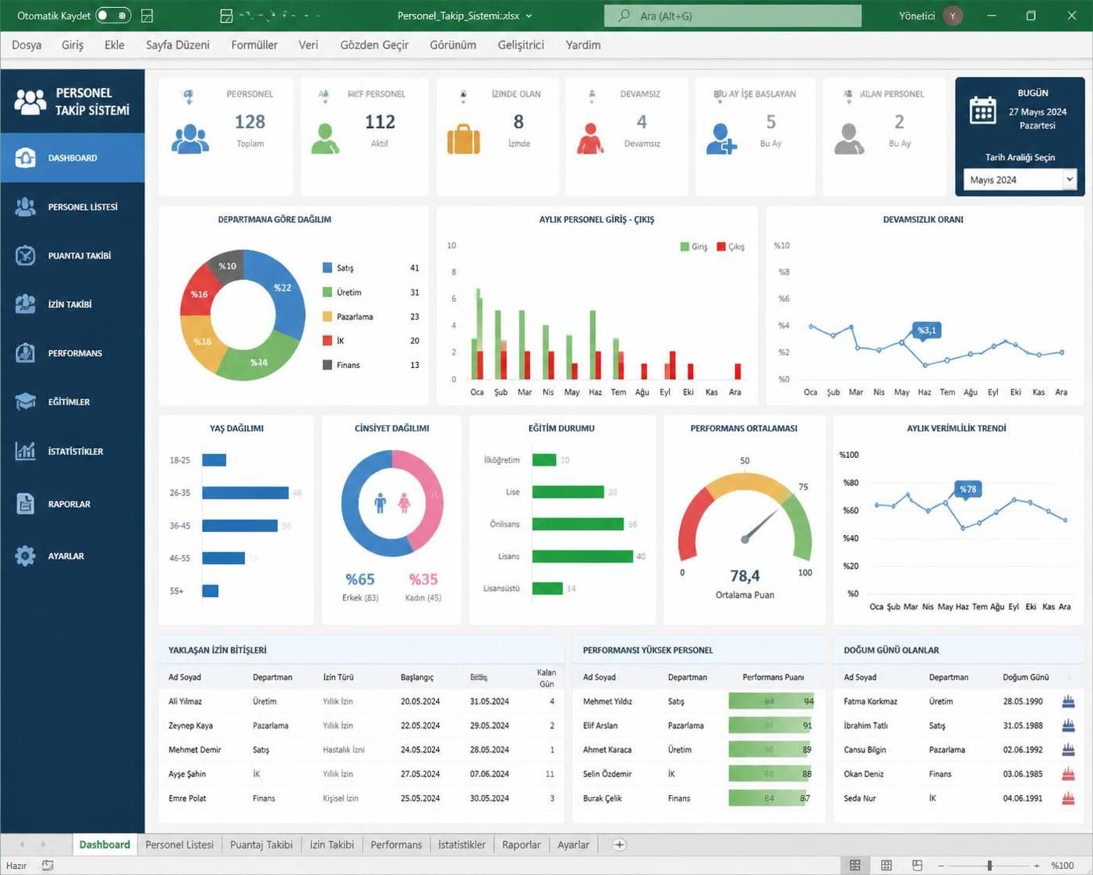Open the Geliştirici ribbon tab
1093x875 pixels.
pyautogui.click(x=521, y=45)
